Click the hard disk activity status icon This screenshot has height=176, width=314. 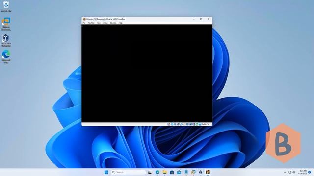click(169, 124)
